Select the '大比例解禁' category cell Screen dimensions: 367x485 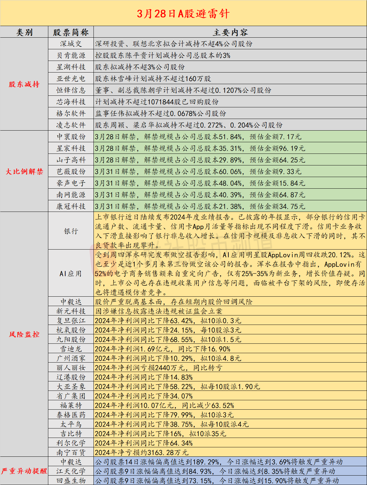point(24,171)
